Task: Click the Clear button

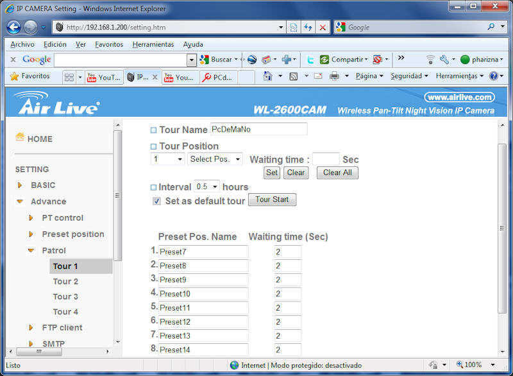Action: coord(296,173)
